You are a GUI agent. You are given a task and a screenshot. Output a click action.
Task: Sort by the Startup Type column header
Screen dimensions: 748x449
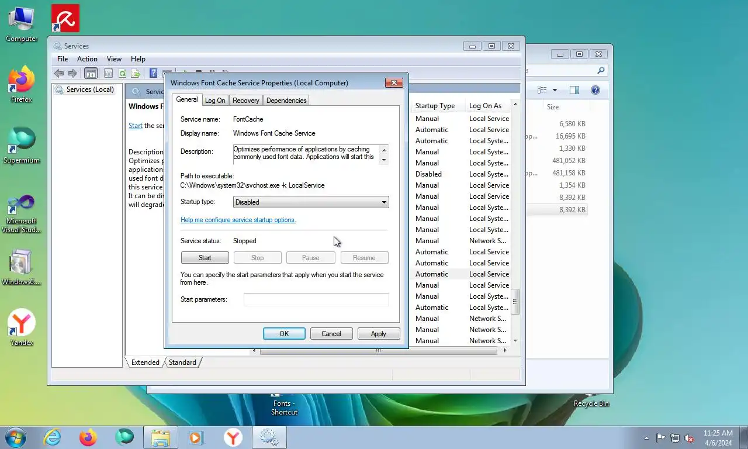click(439, 106)
